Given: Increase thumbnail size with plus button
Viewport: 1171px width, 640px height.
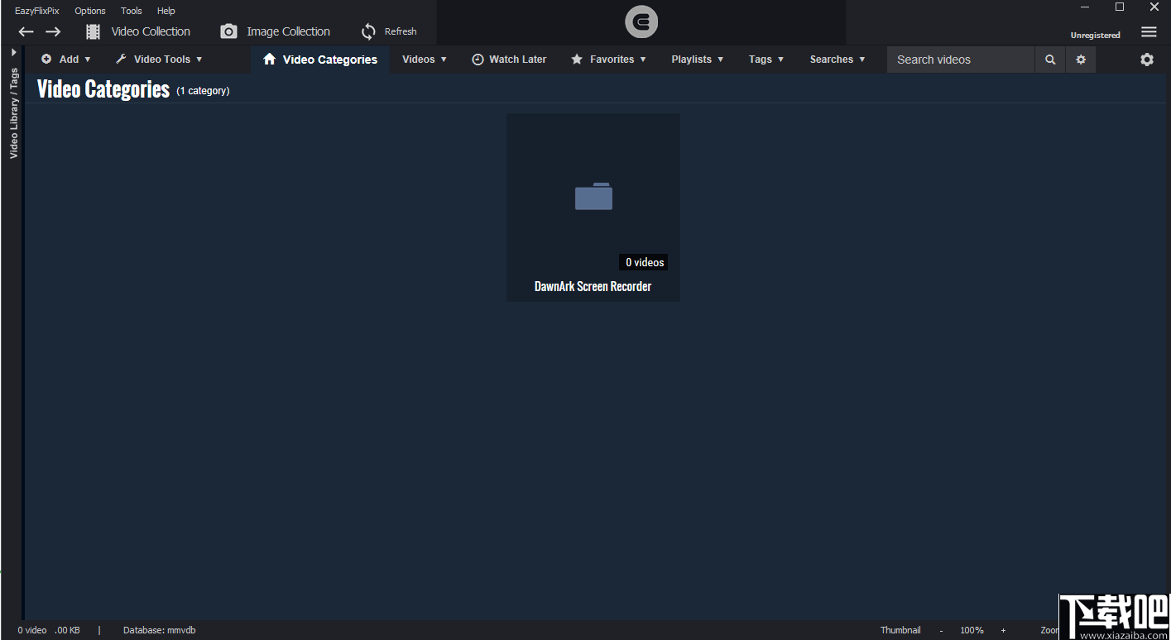Looking at the screenshot, I should coord(1003,630).
